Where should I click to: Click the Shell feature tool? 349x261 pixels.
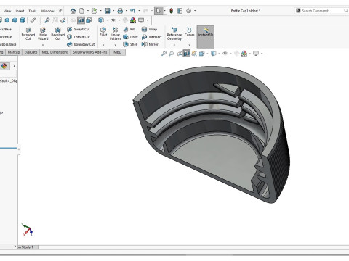click(x=130, y=44)
